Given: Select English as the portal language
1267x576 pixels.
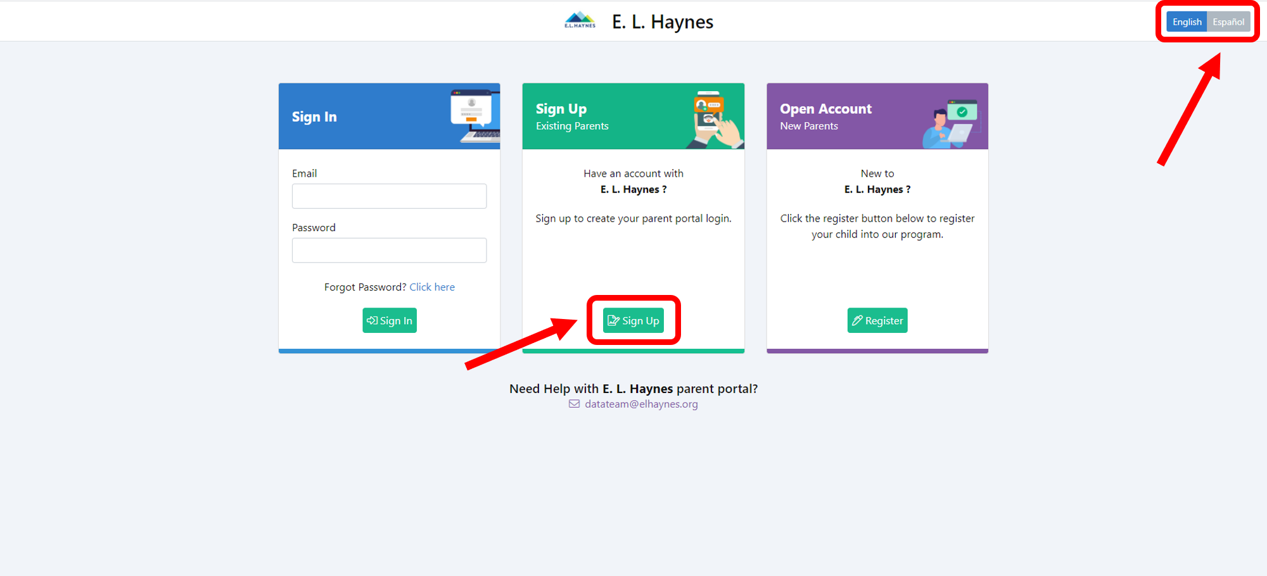Looking at the screenshot, I should click(1186, 21).
